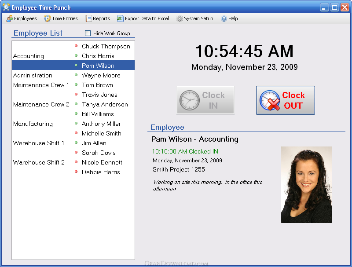Image resolution: width=352 pixels, height=267 pixels.
Task: Select Sarah Davis in employee list
Action: pos(99,153)
